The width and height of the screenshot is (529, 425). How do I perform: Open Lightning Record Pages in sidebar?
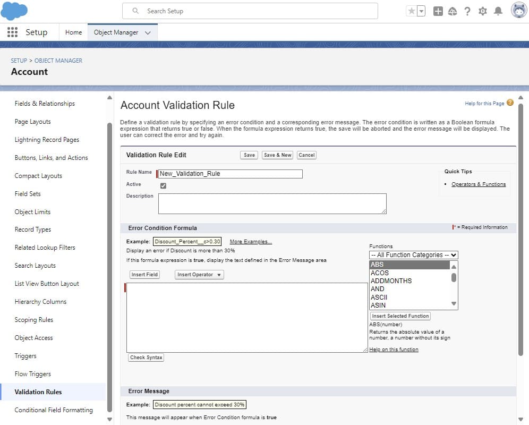pyautogui.click(x=47, y=140)
